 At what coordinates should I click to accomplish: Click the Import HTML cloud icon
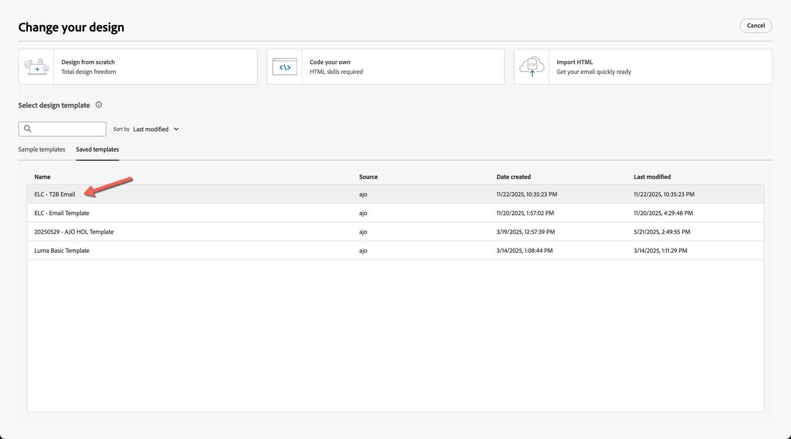pyautogui.click(x=532, y=67)
